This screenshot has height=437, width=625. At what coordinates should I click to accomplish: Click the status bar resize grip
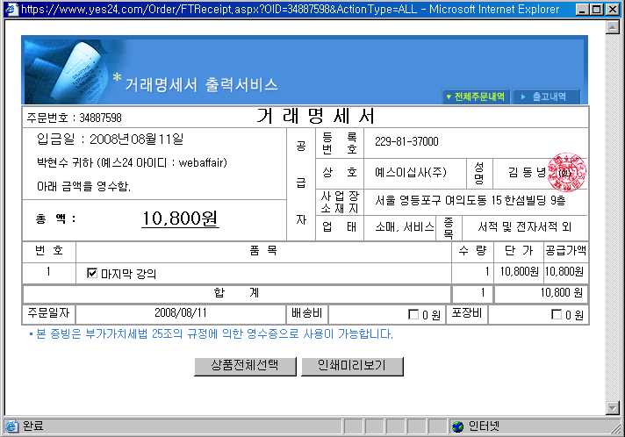pyautogui.click(x=616, y=428)
